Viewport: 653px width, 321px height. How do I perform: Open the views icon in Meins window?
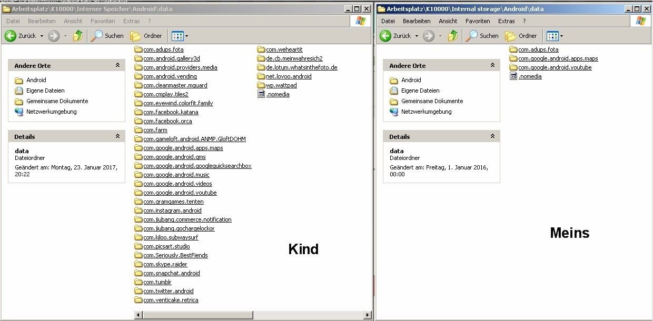tap(552, 36)
